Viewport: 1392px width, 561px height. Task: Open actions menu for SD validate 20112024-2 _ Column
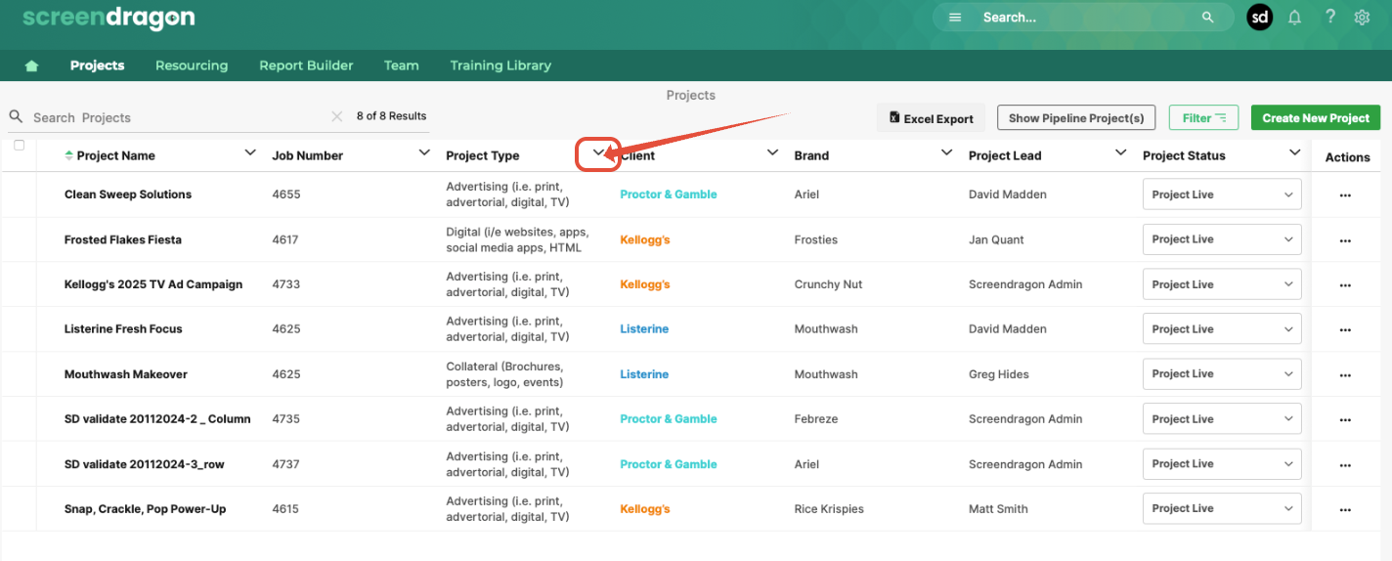(1345, 419)
